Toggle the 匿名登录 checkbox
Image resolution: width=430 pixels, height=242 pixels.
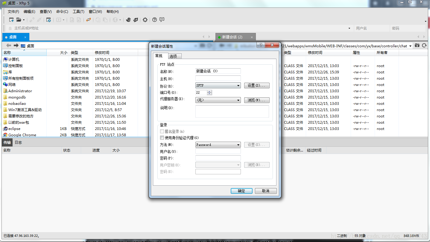[162, 131]
